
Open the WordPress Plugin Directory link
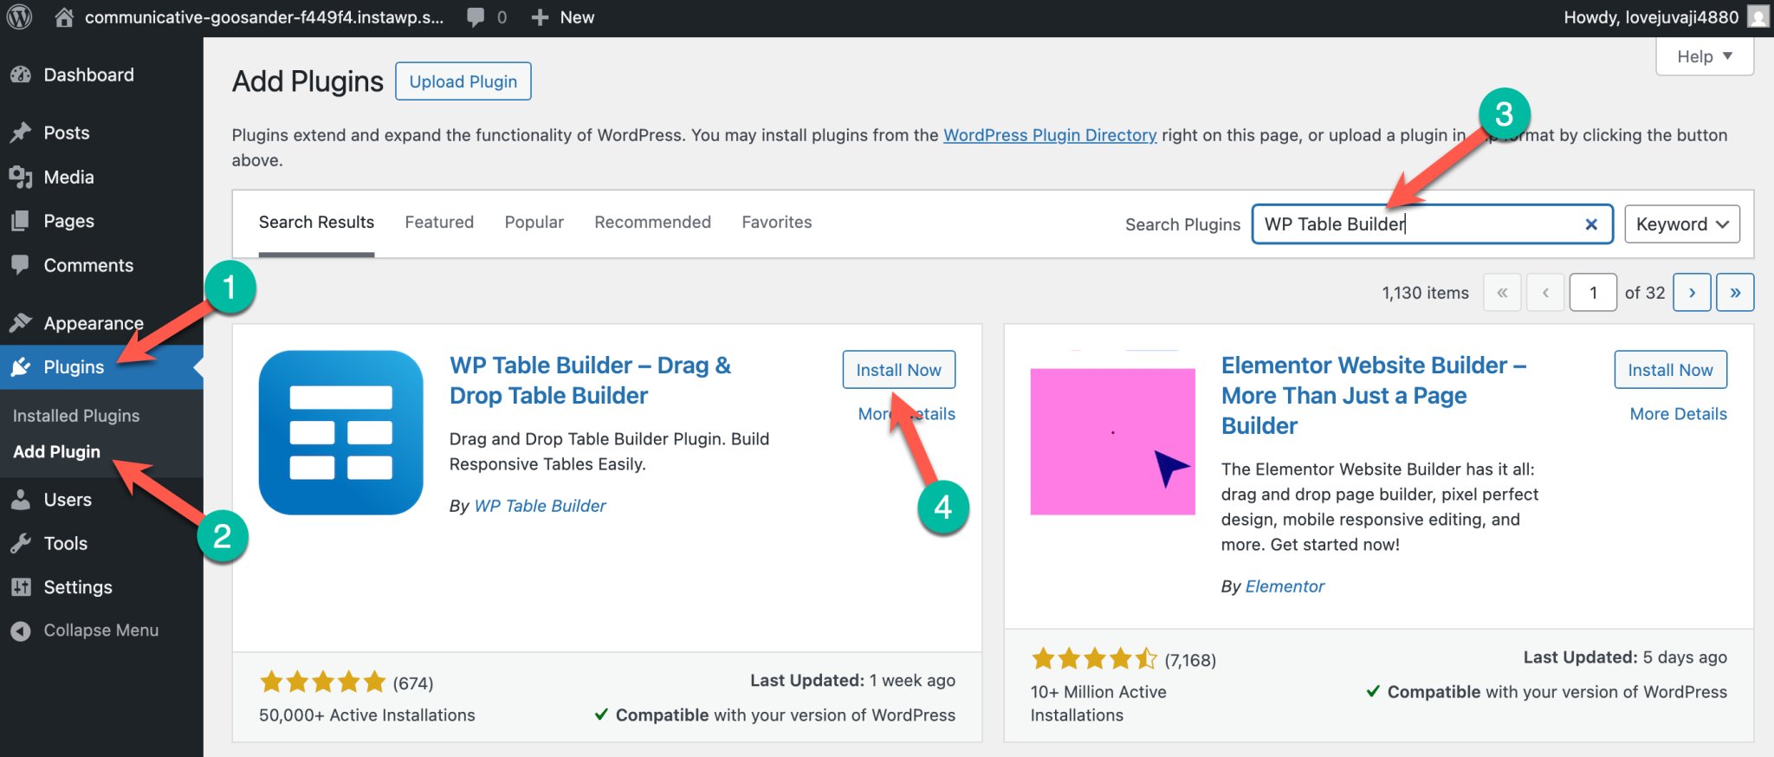pyautogui.click(x=1049, y=135)
